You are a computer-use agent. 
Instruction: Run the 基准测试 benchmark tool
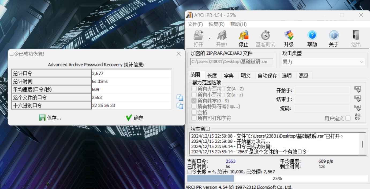(x=265, y=39)
